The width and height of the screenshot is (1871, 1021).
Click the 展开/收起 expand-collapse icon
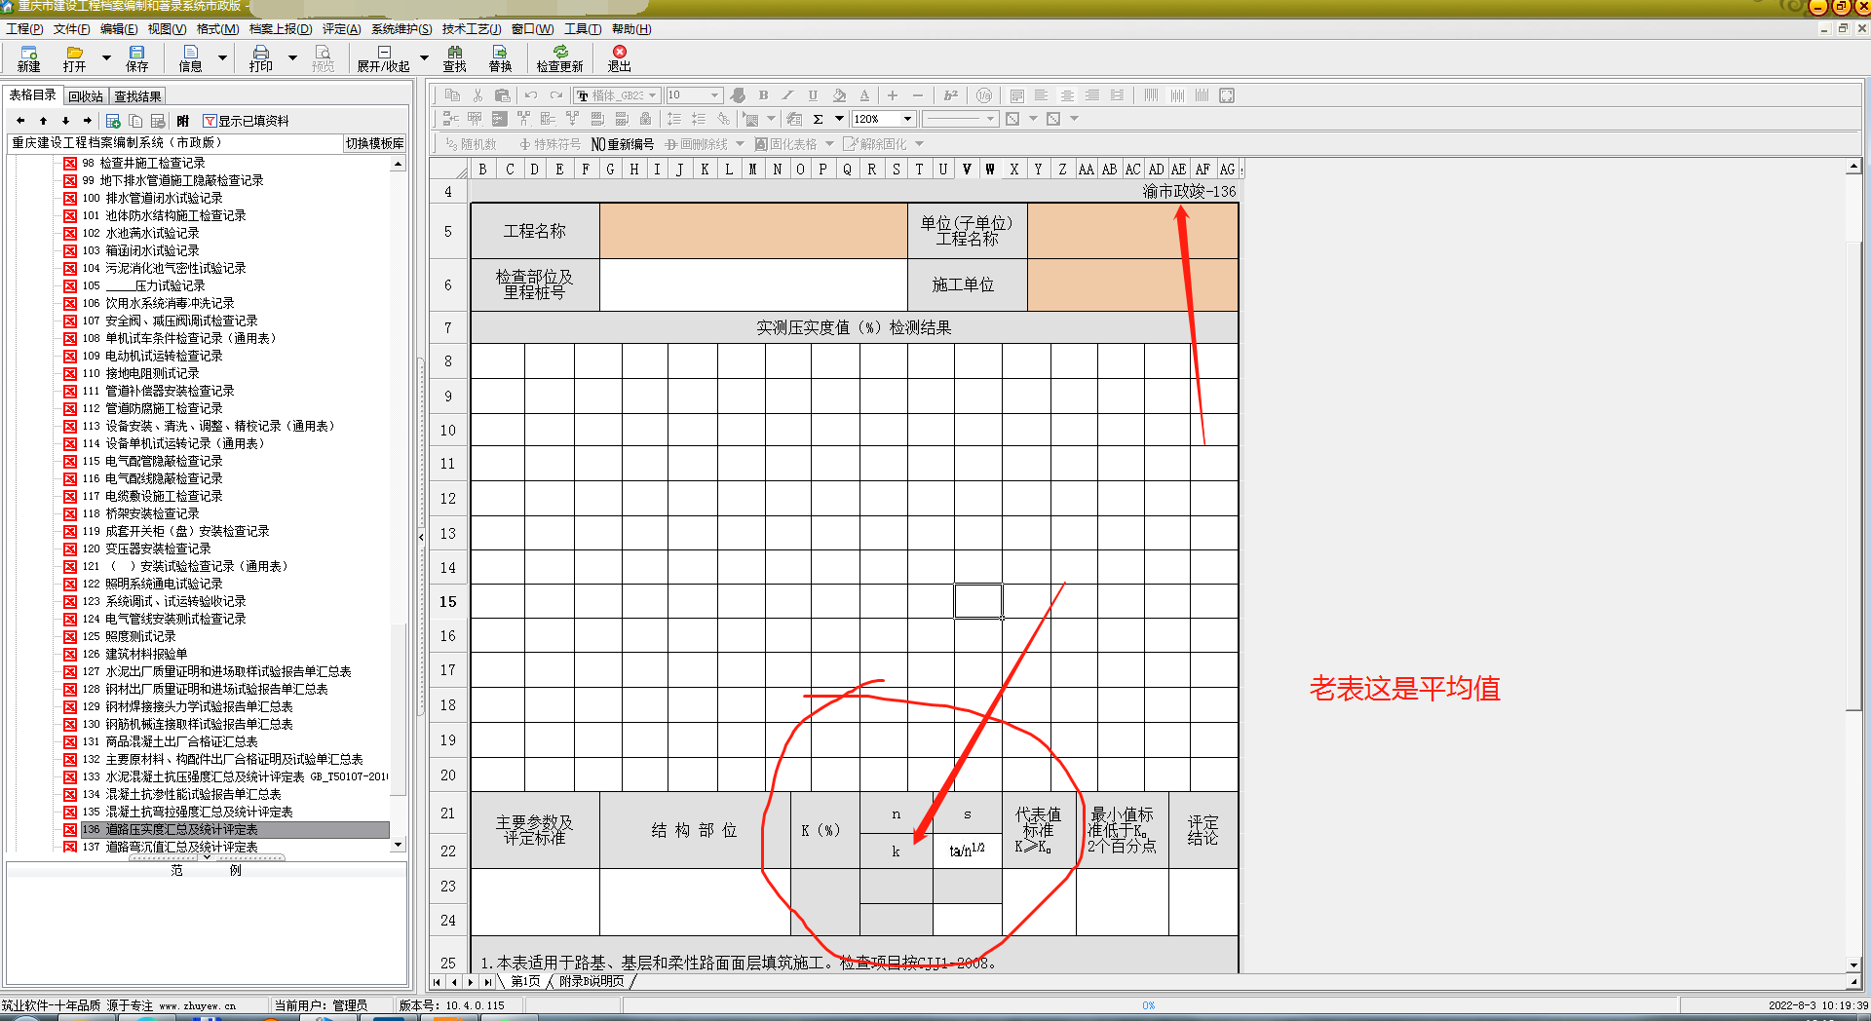[383, 52]
